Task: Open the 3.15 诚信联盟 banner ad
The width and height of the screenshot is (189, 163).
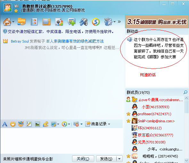Action: [157, 22]
